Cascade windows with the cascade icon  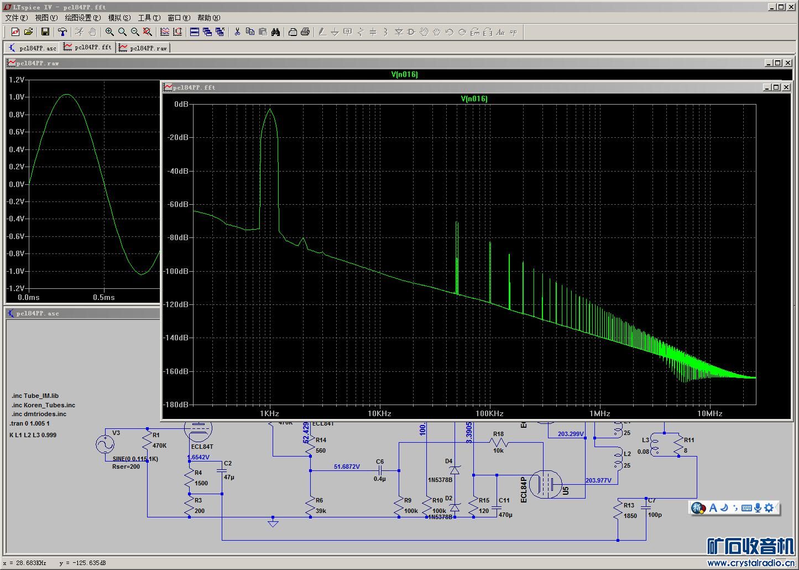(207, 32)
